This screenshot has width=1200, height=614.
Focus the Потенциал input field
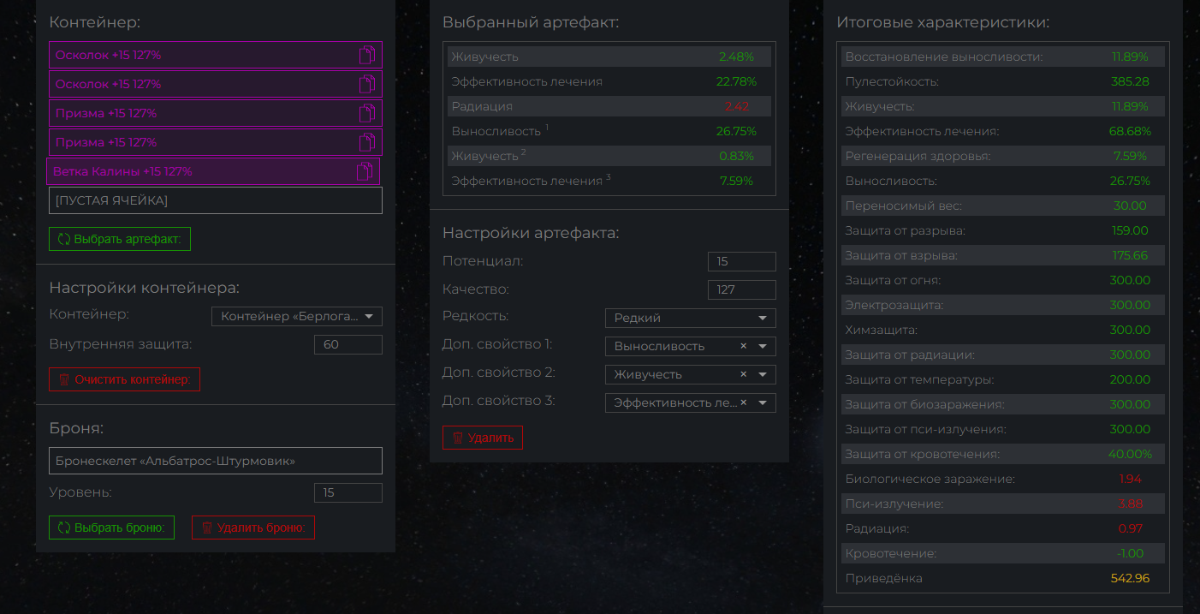pyautogui.click(x=741, y=261)
